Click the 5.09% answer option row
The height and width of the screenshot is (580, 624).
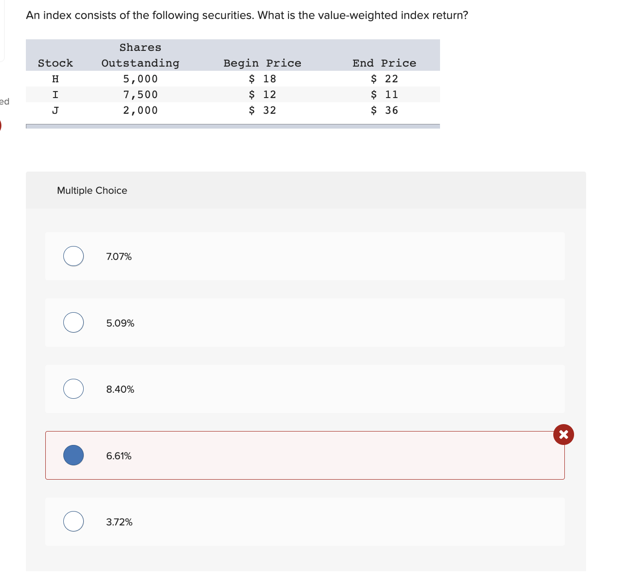tap(305, 323)
